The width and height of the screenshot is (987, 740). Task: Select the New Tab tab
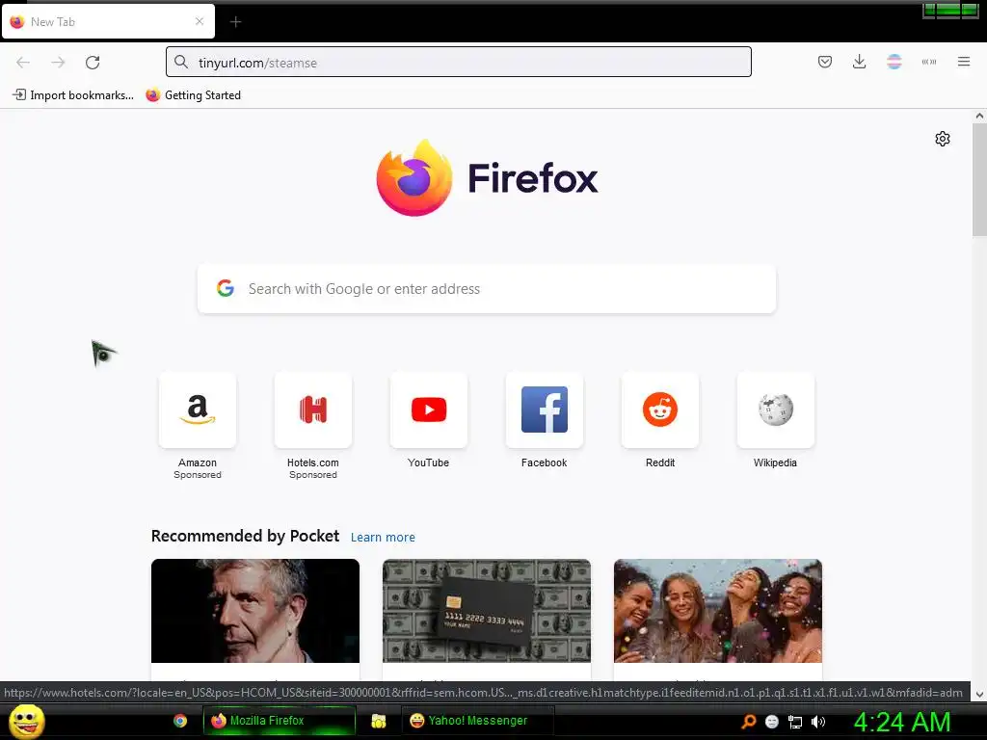(108, 21)
